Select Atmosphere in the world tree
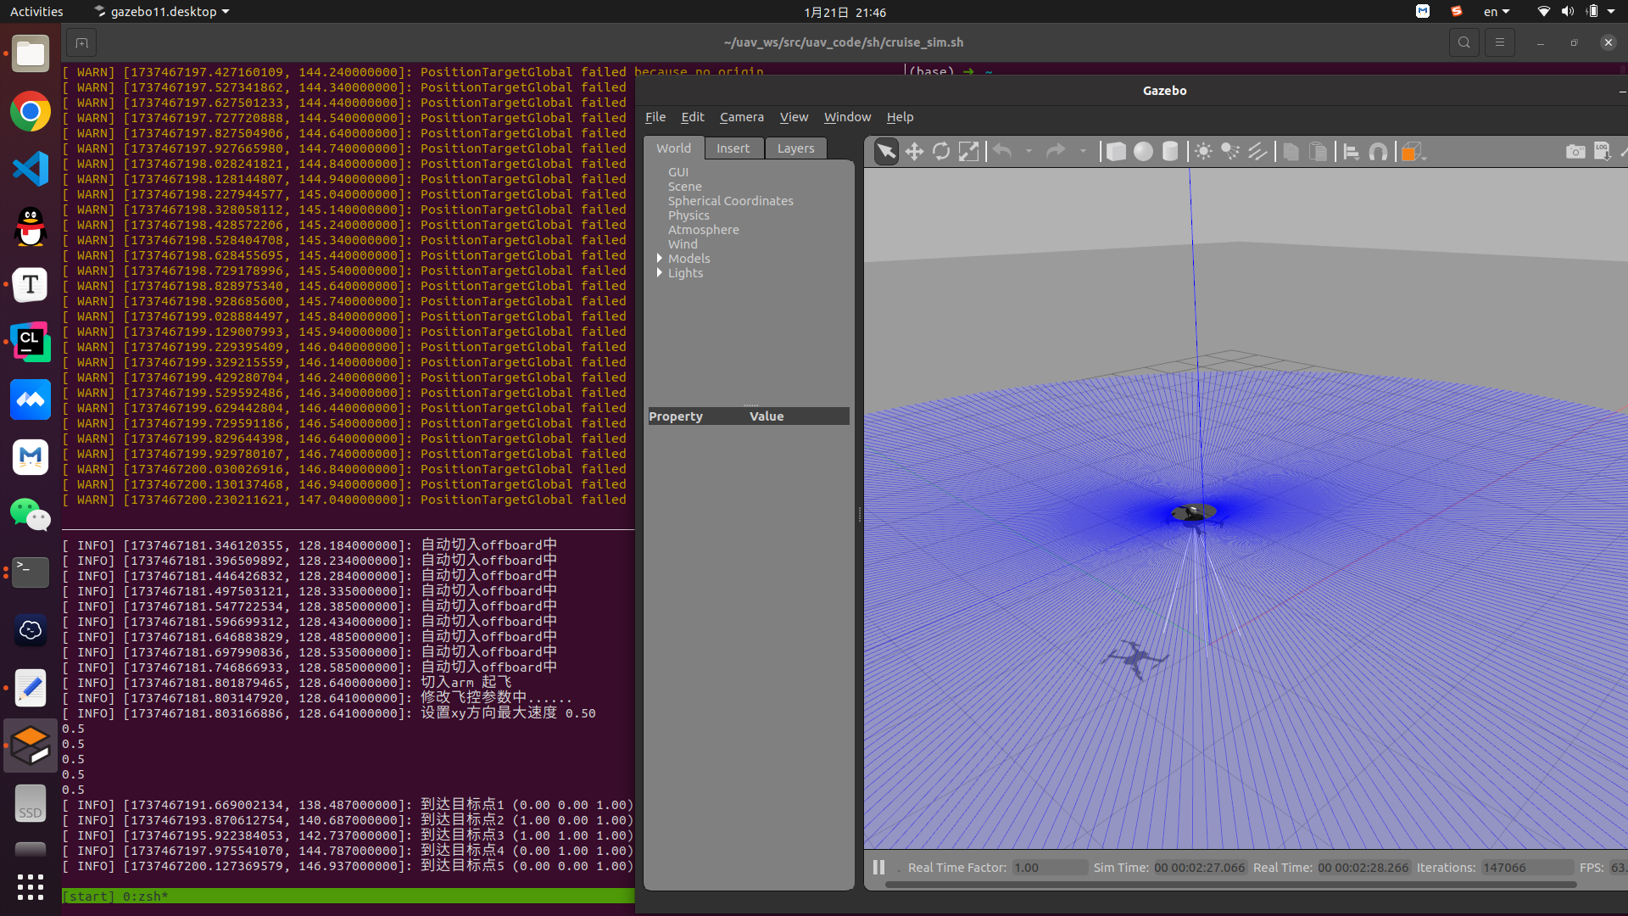Viewport: 1628px width, 916px height. [x=703, y=230]
